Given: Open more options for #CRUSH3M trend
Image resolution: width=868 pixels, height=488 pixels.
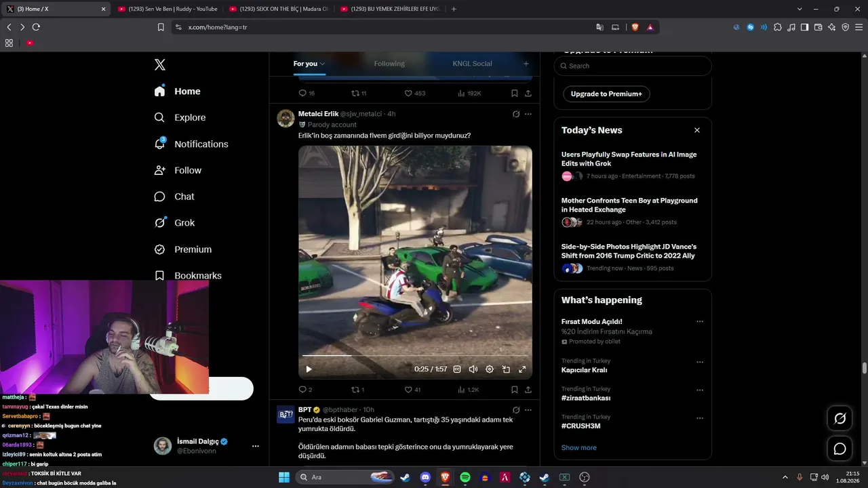Looking at the screenshot, I should tap(700, 418).
